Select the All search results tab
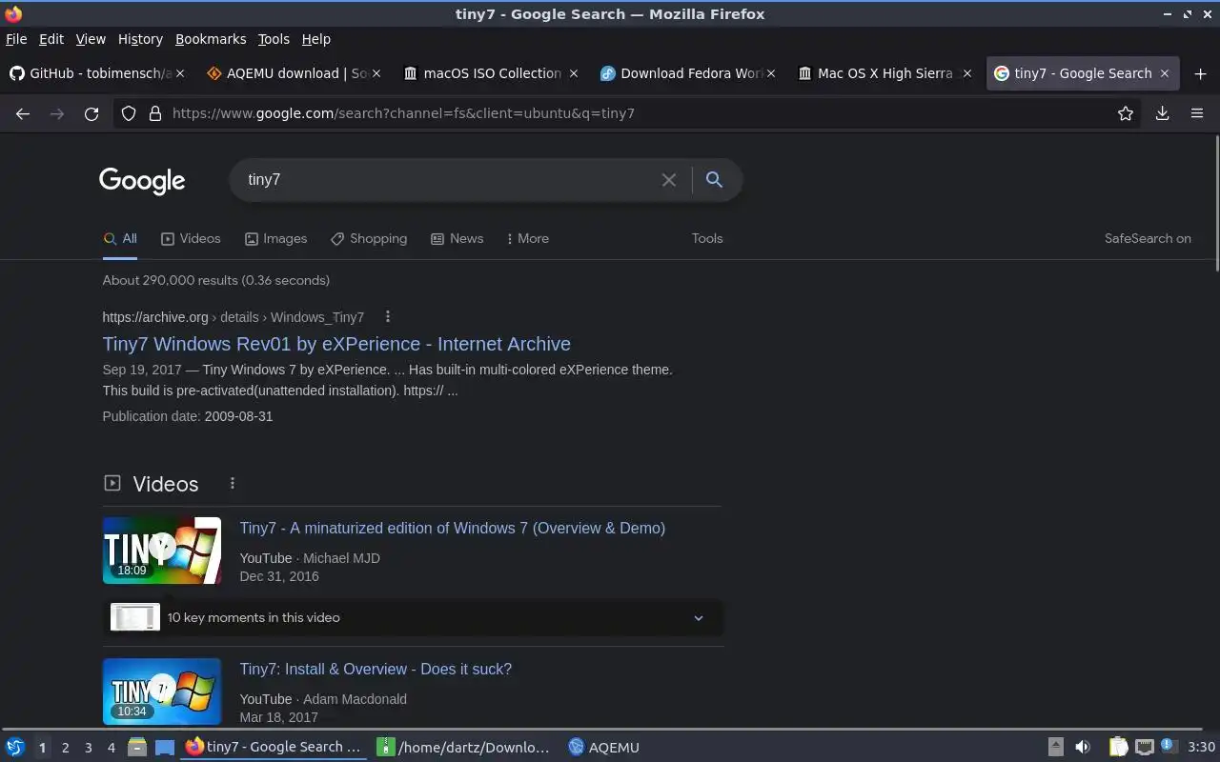The image size is (1220, 762). [x=120, y=239]
